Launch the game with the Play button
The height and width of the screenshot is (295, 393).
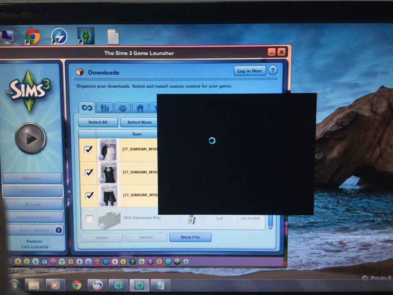[x=30, y=138]
